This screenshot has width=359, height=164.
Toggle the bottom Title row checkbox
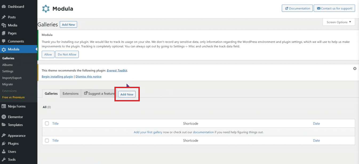[x=47, y=141]
